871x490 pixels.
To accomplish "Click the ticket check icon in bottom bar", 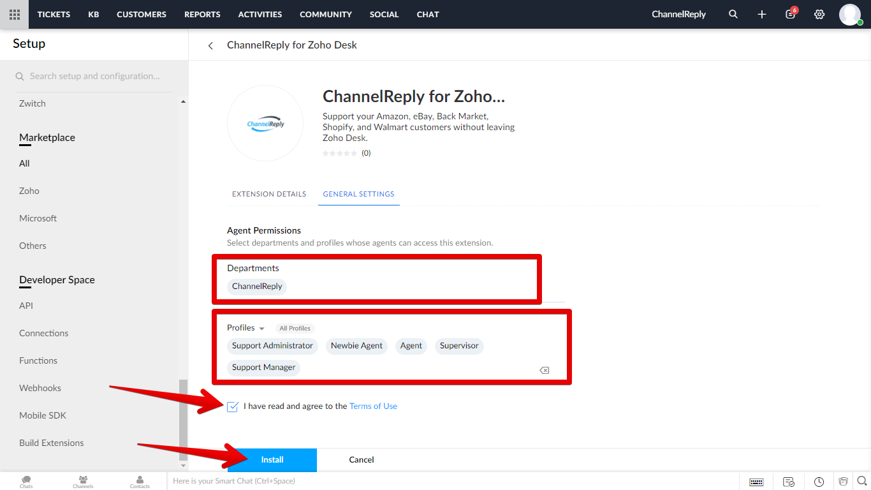I will (789, 482).
